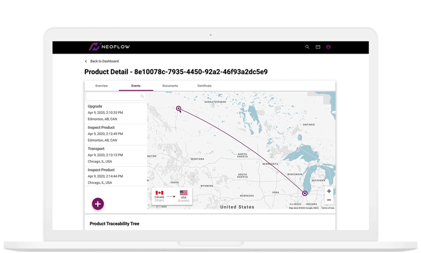Go to the Certificate tab

pyautogui.click(x=204, y=86)
